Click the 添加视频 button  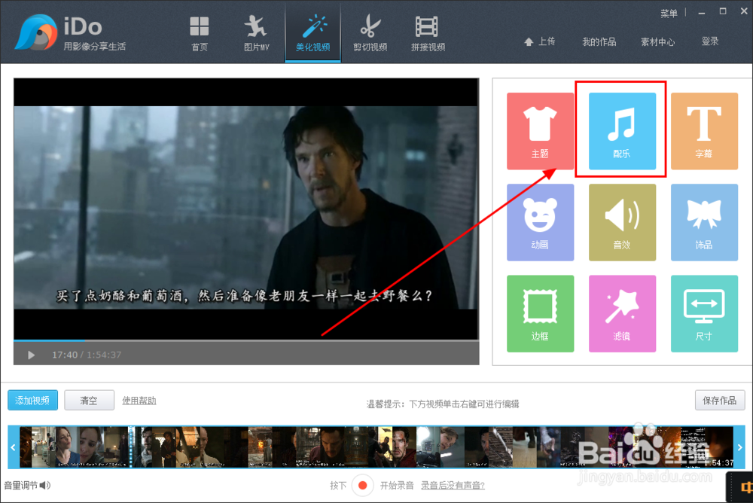coord(32,400)
